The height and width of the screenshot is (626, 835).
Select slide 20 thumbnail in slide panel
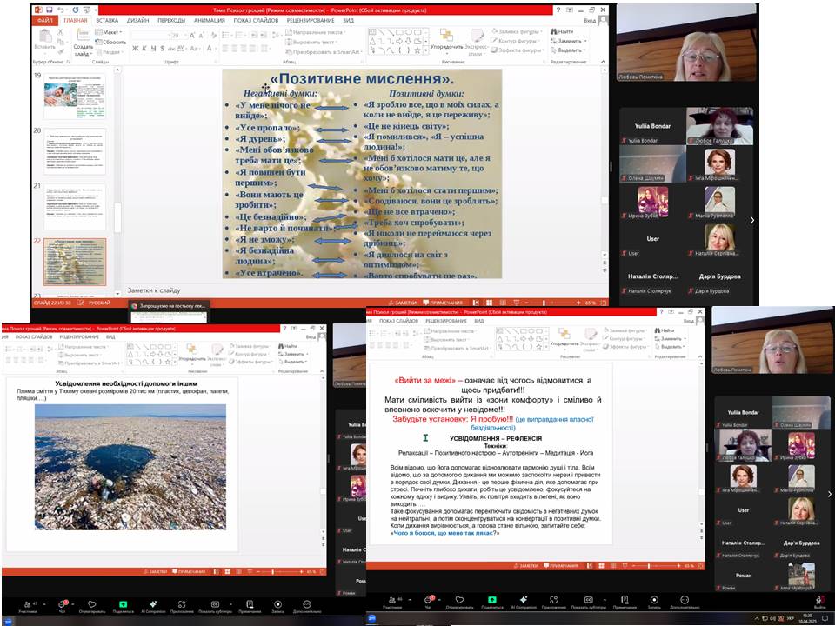pos(74,150)
